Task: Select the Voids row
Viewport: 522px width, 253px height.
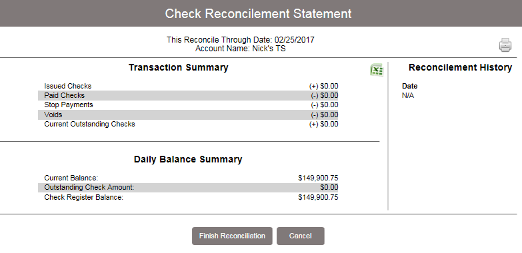Action: pos(188,115)
